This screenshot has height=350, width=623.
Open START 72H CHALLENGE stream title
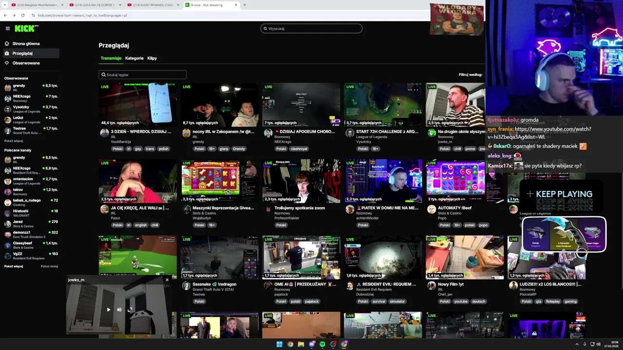[x=387, y=132]
